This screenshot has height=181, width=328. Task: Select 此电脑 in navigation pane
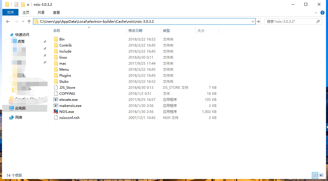[x=20, y=108]
